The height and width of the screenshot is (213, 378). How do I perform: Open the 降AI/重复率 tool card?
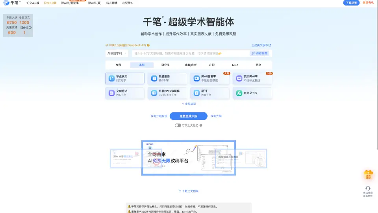[x=209, y=78]
